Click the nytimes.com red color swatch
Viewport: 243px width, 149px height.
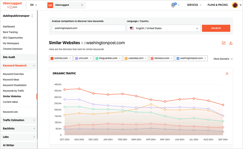point(52,58)
